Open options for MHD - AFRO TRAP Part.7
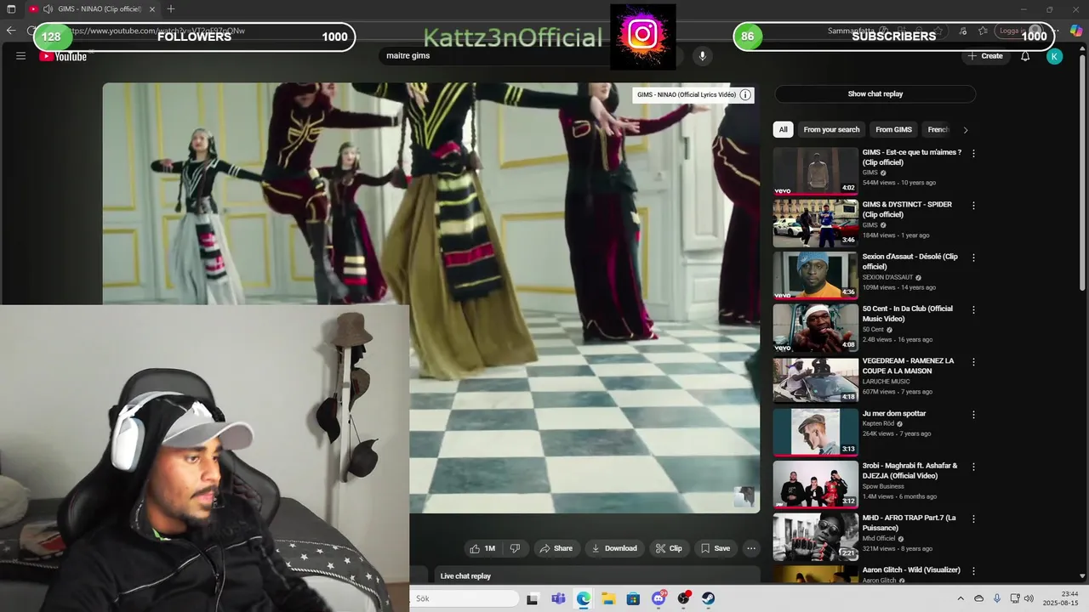 [973, 518]
